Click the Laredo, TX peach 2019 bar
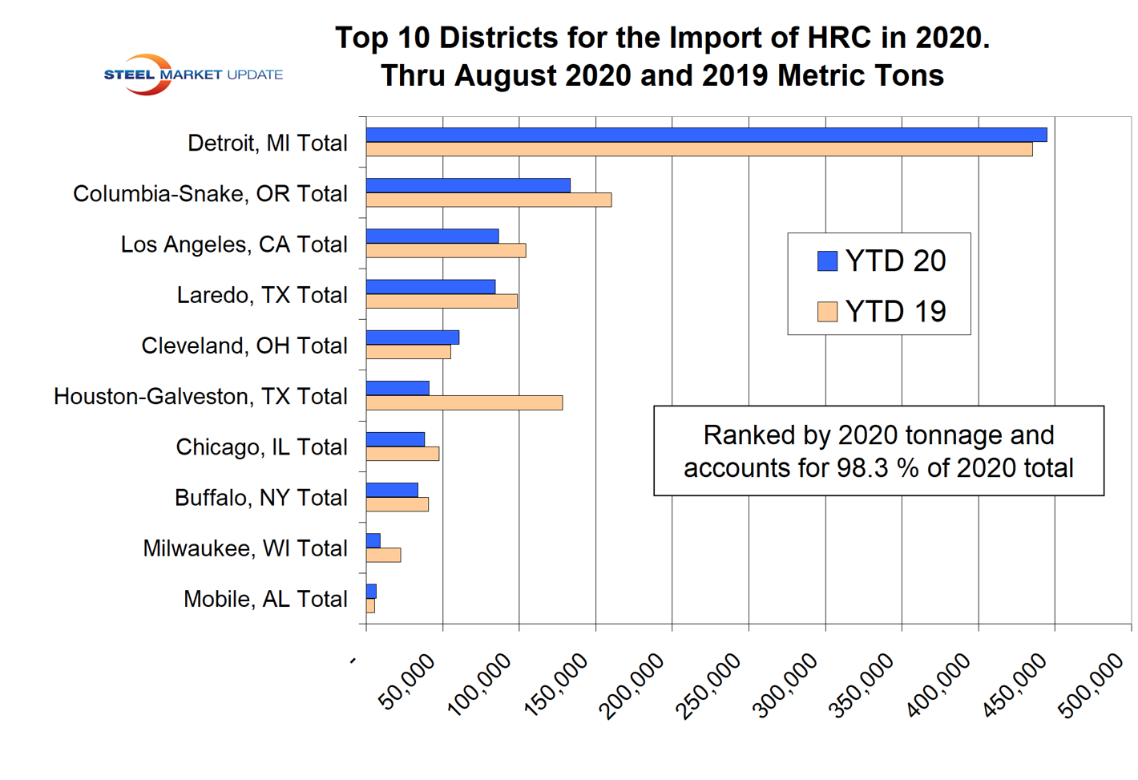The height and width of the screenshot is (780, 1138). click(442, 301)
